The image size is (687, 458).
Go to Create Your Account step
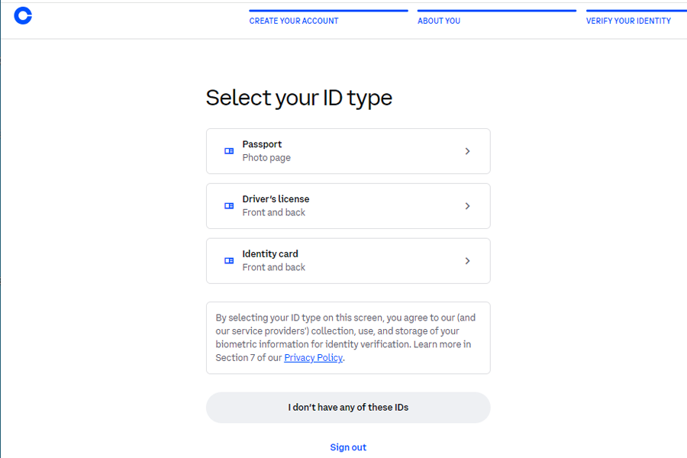294,21
